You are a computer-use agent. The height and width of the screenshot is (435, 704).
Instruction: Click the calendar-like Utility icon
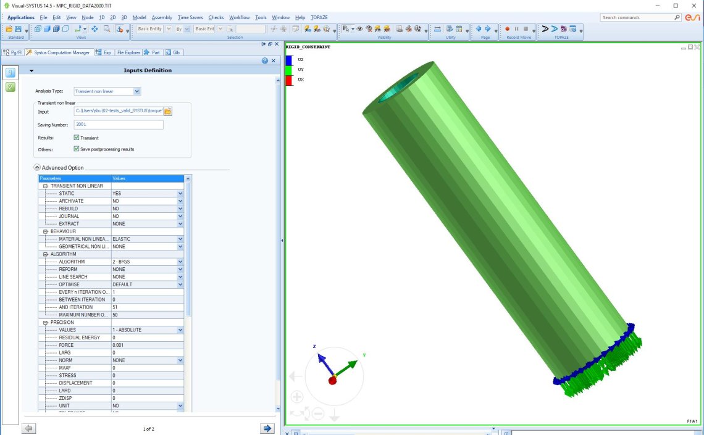click(x=459, y=29)
